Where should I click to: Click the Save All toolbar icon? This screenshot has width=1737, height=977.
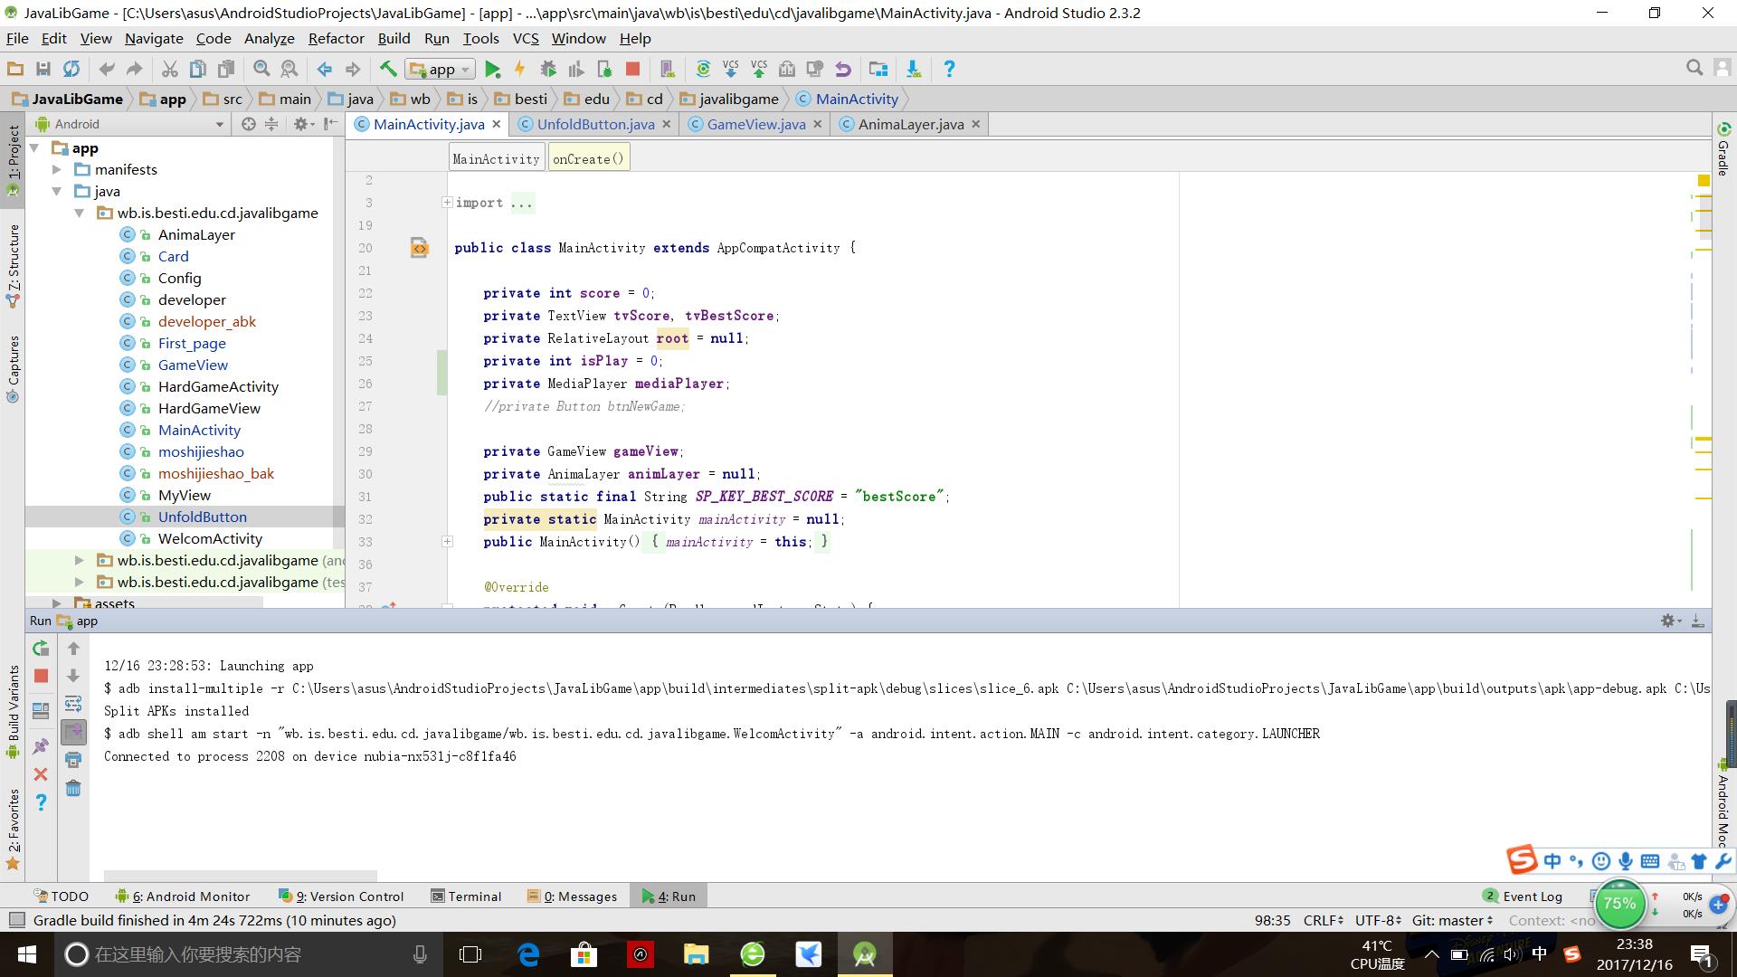[43, 69]
